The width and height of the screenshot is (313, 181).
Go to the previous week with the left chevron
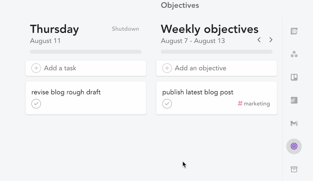coord(259,40)
